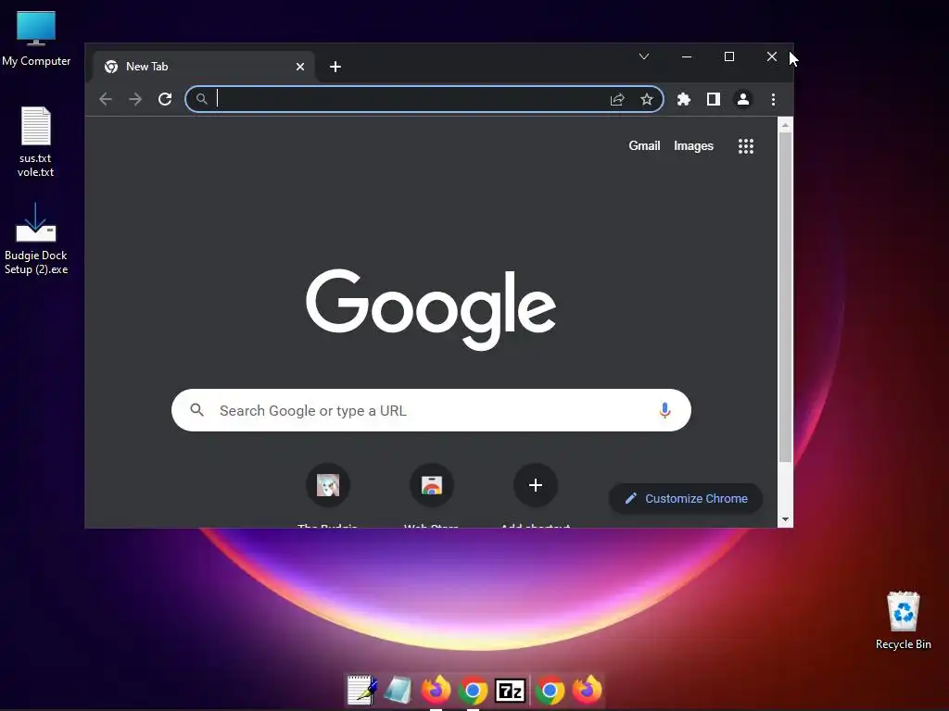Launch the notepad-with-pen dock icon
Viewport: 949px width, 711px height.
(x=362, y=690)
